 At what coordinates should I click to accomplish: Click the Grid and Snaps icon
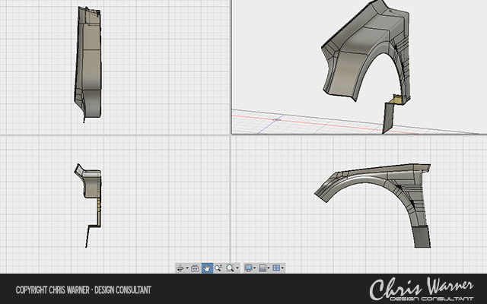(263, 268)
